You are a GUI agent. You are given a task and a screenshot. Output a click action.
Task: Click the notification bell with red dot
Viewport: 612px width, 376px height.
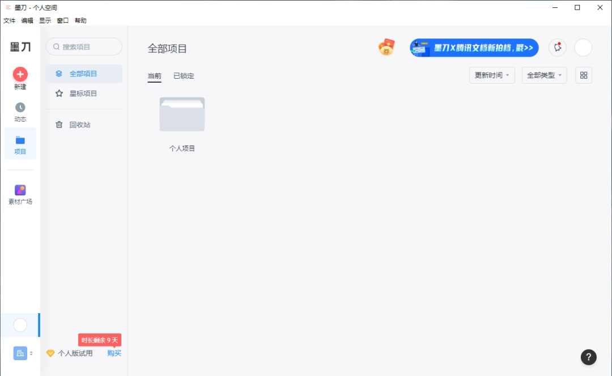click(x=557, y=48)
